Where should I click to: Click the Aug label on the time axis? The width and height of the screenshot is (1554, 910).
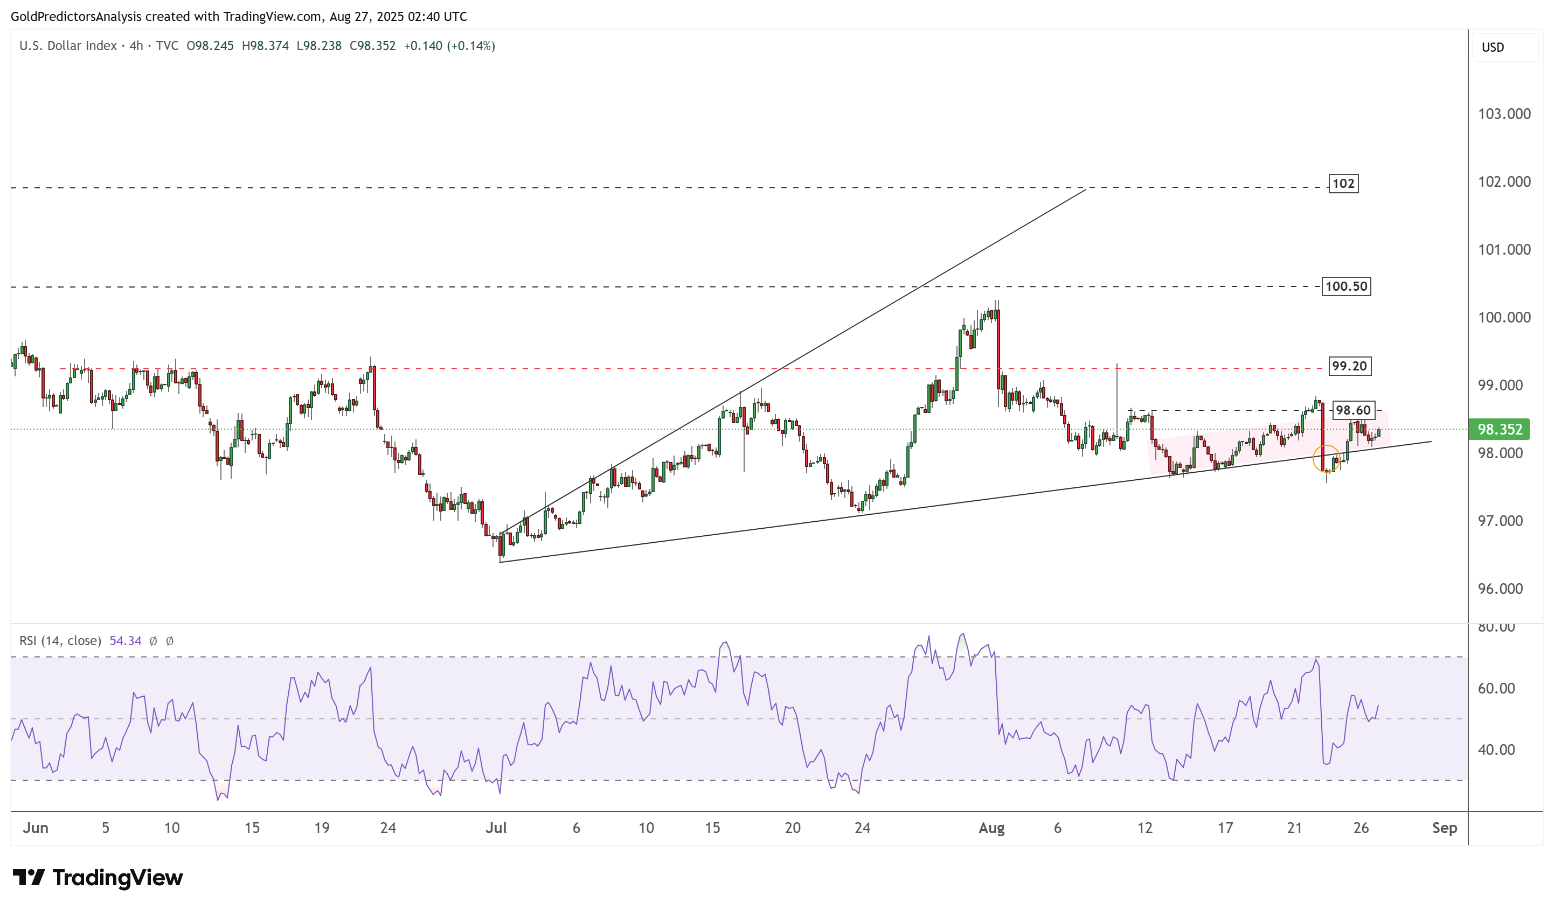pyautogui.click(x=991, y=828)
